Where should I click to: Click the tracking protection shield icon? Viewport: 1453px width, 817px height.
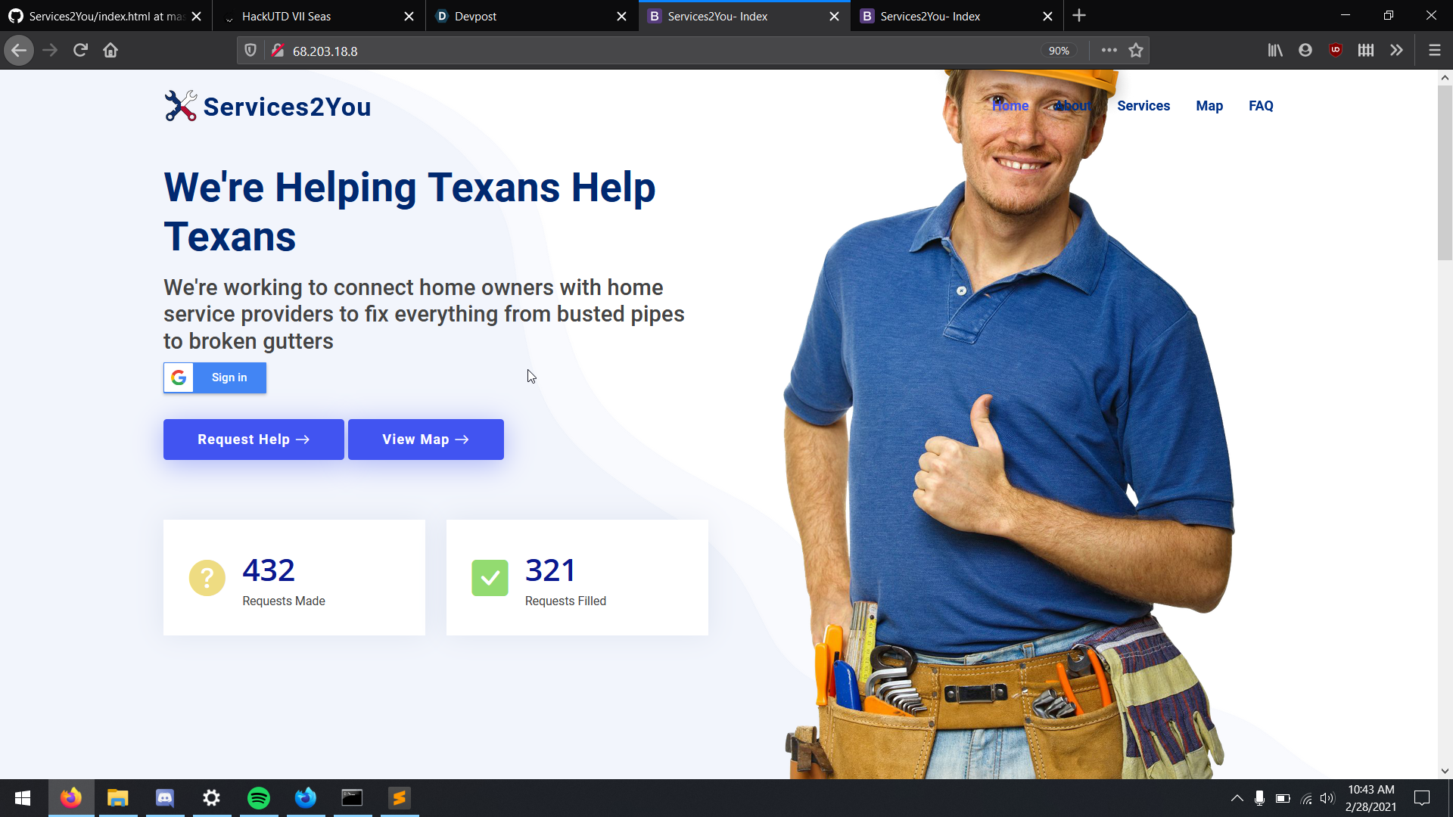click(x=250, y=51)
